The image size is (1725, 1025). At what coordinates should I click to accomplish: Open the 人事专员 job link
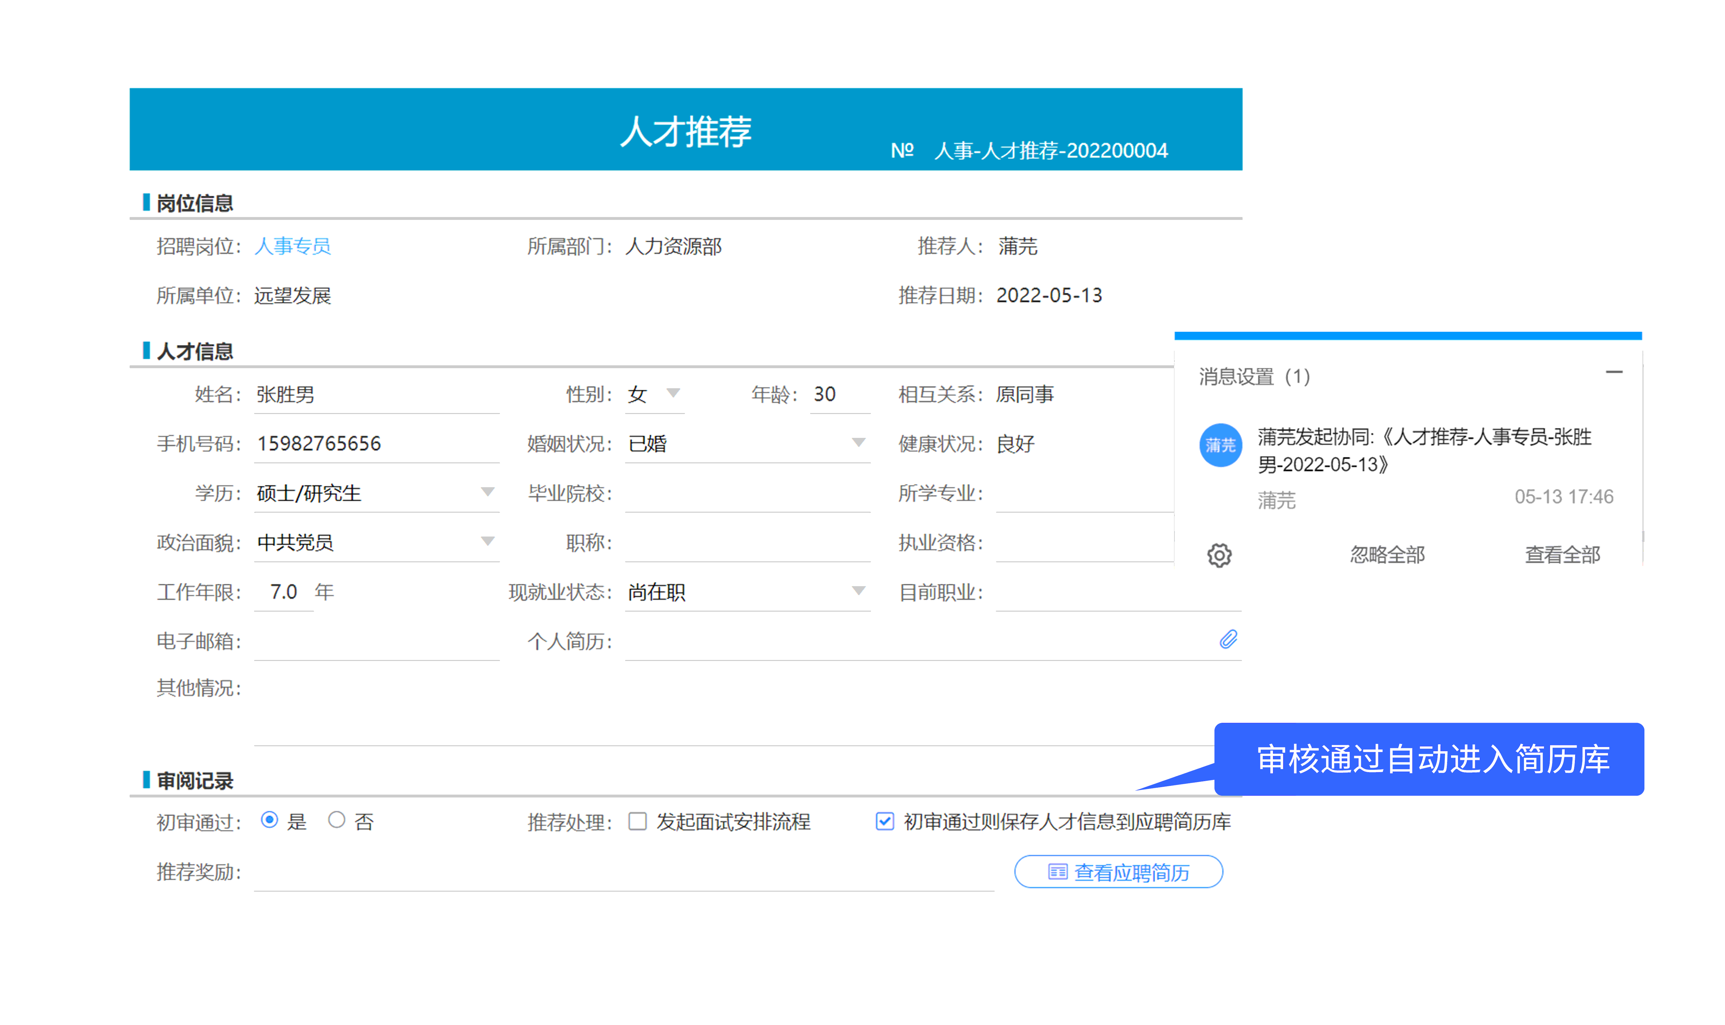292,246
